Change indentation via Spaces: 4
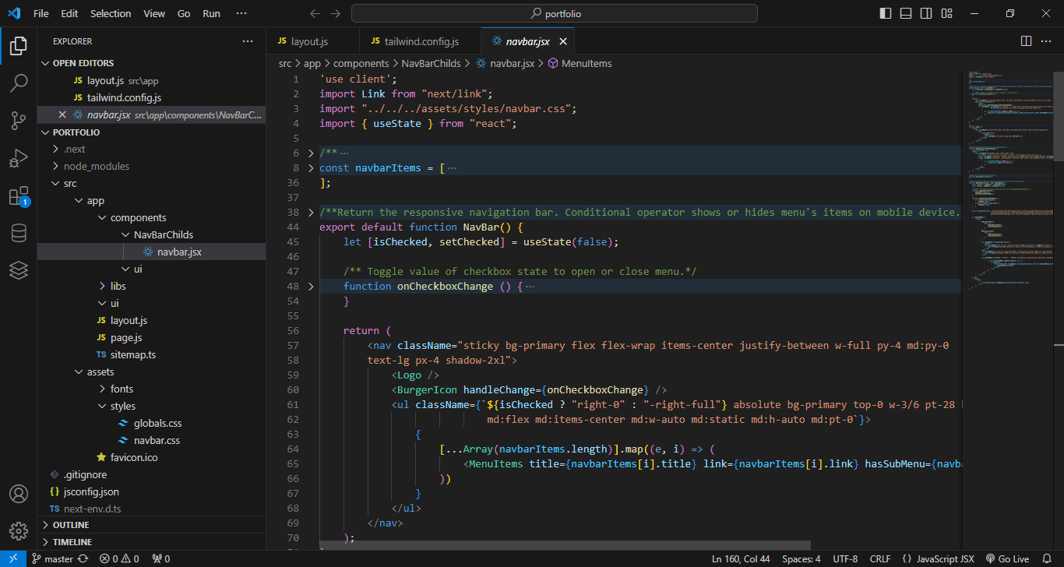The image size is (1064, 567). click(801, 558)
